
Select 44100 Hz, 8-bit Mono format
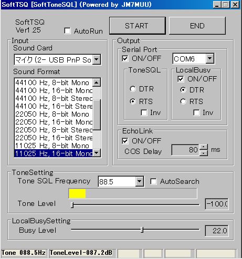click(54, 82)
